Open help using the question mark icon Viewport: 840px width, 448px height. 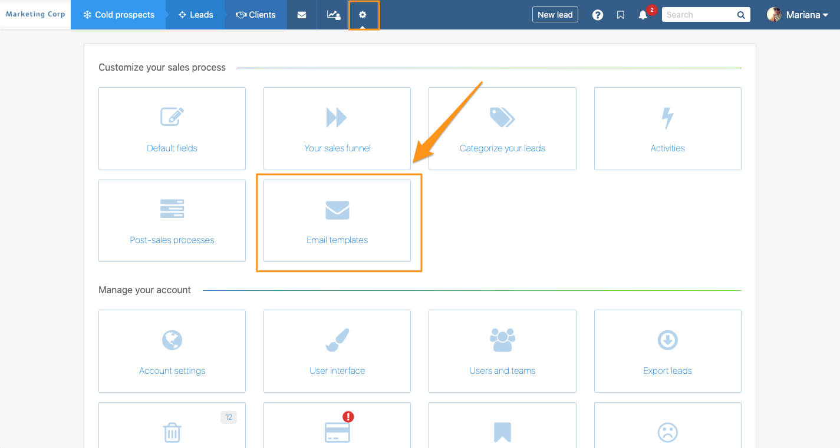pyautogui.click(x=597, y=14)
